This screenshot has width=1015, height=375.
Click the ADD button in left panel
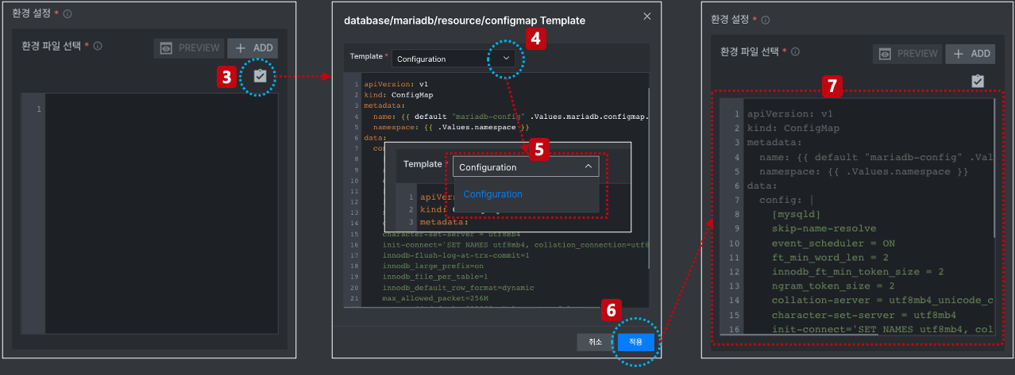(253, 48)
